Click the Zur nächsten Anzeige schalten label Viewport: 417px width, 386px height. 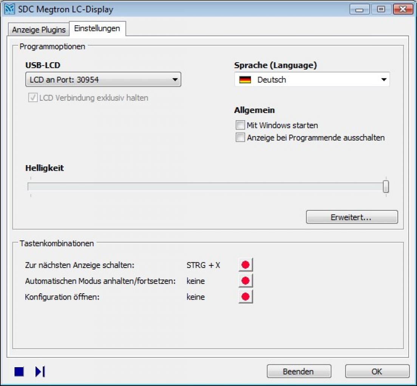click(x=80, y=265)
